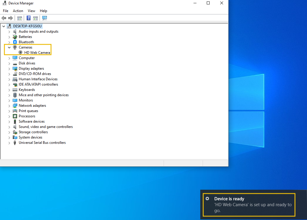Open the blue Help toolbar icon
This screenshot has height=220, width=307.
(x=28, y=18)
